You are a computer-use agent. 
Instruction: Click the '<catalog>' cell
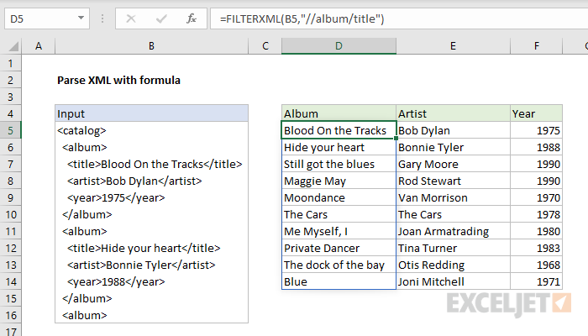tap(151, 130)
